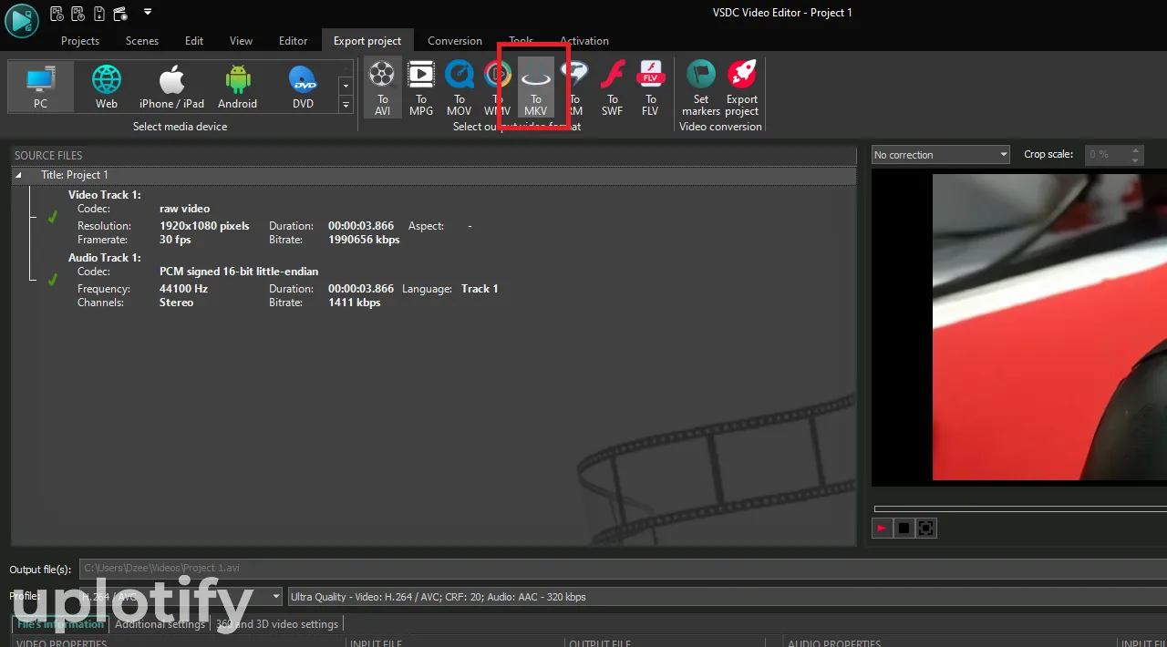Click the preview seek bar
Screen dimensions: 1167x647
point(1019,508)
